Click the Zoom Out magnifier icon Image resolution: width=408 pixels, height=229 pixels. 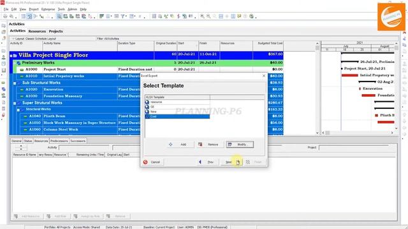point(208,16)
